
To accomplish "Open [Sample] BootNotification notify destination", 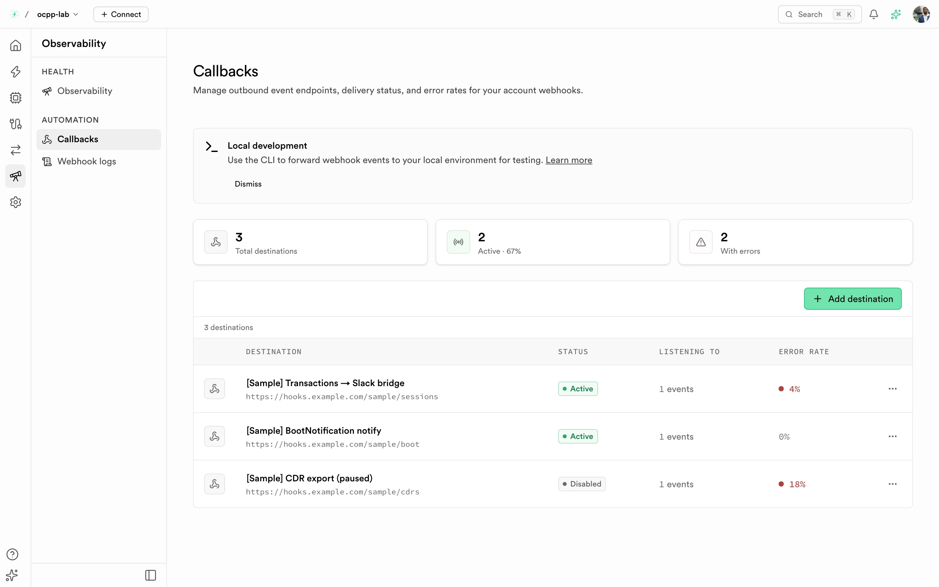I will 314,430.
